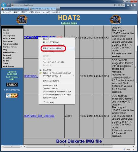Click the browser Forward arrow button

pyautogui.click(x=9, y=5)
